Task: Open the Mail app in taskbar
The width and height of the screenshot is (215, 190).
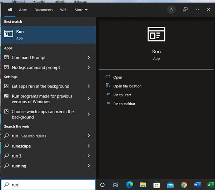Action: [x=170, y=185]
